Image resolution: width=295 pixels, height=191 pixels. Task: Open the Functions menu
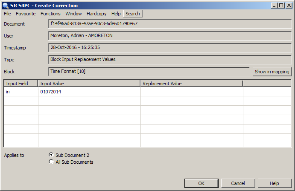50,14
